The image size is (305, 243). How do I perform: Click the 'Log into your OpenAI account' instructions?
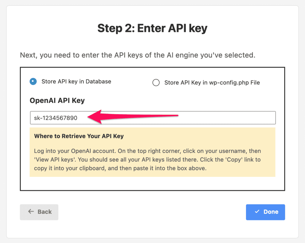tap(147, 160)
